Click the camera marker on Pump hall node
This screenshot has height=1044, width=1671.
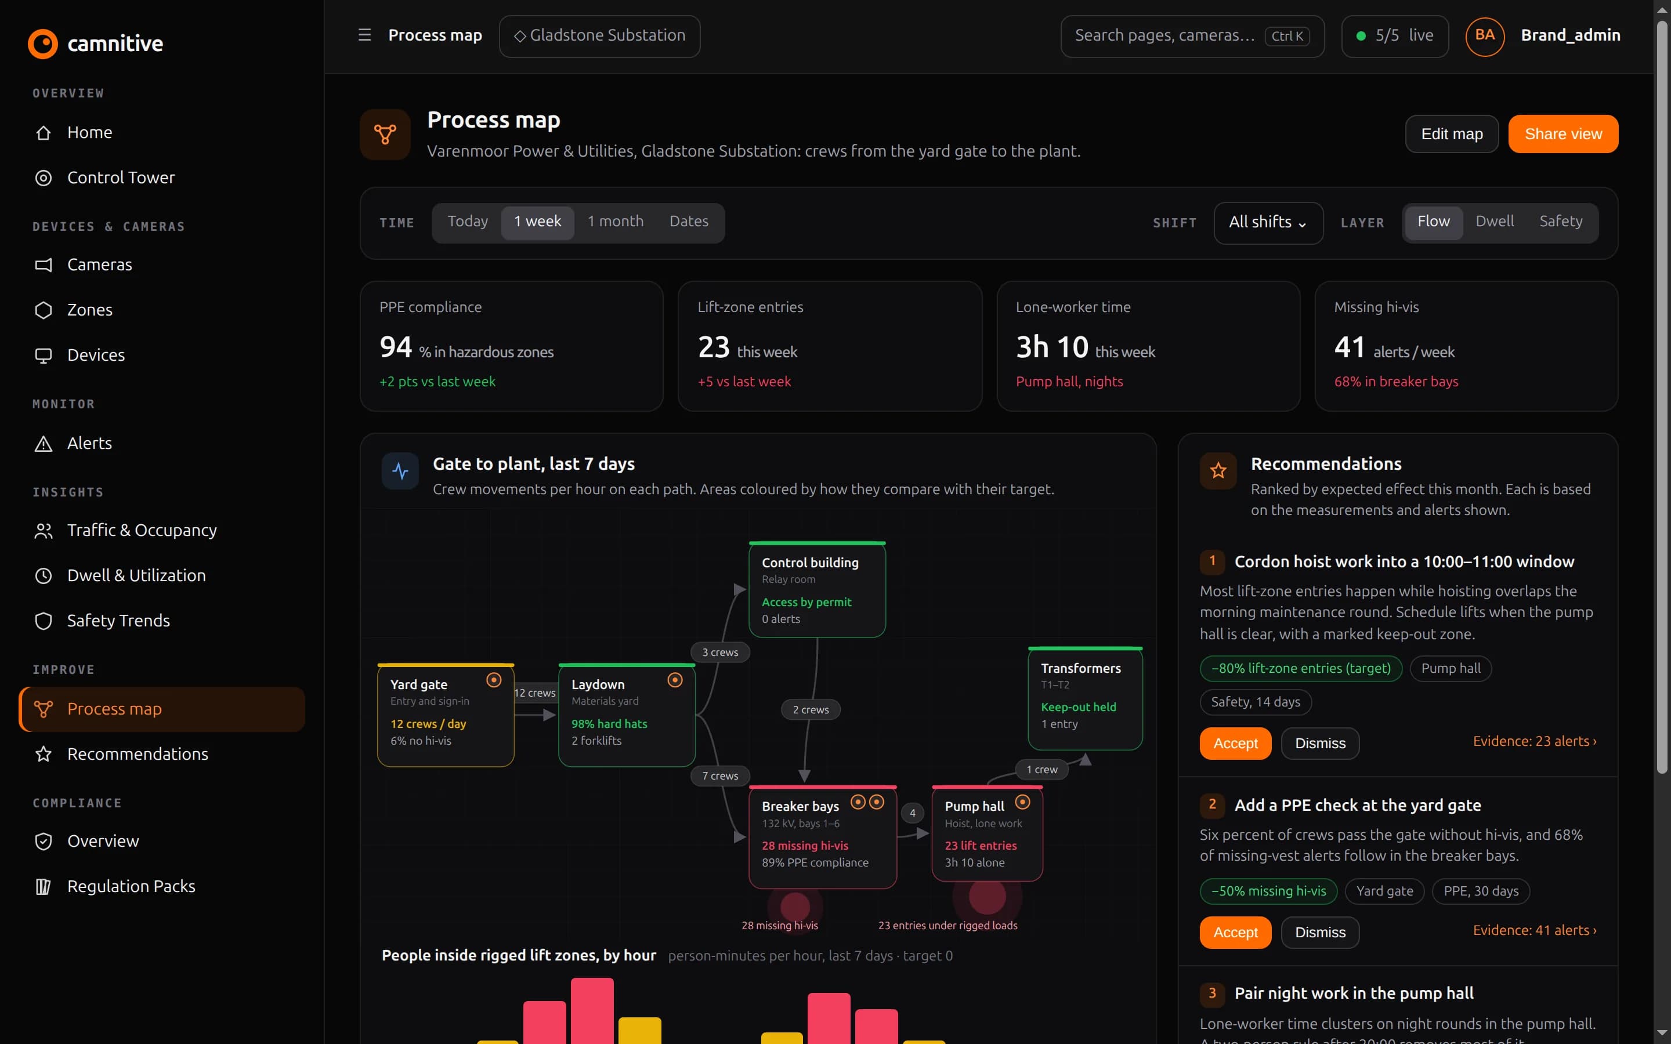point(1023,802)
